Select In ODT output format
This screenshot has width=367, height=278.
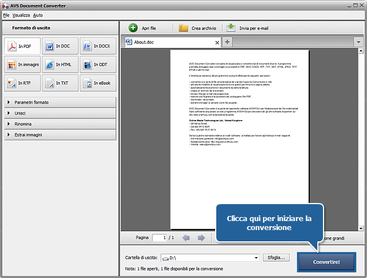(98, 64)
